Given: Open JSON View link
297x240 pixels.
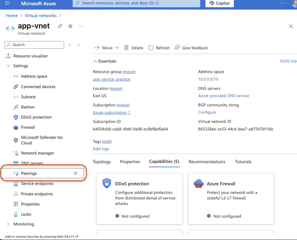Looking at the screenshot, I should (x=288, y=61).
